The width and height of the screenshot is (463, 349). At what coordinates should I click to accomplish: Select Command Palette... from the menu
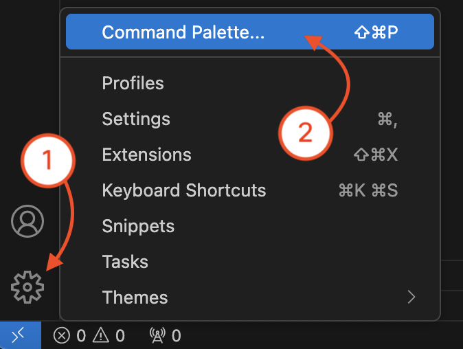183,32
